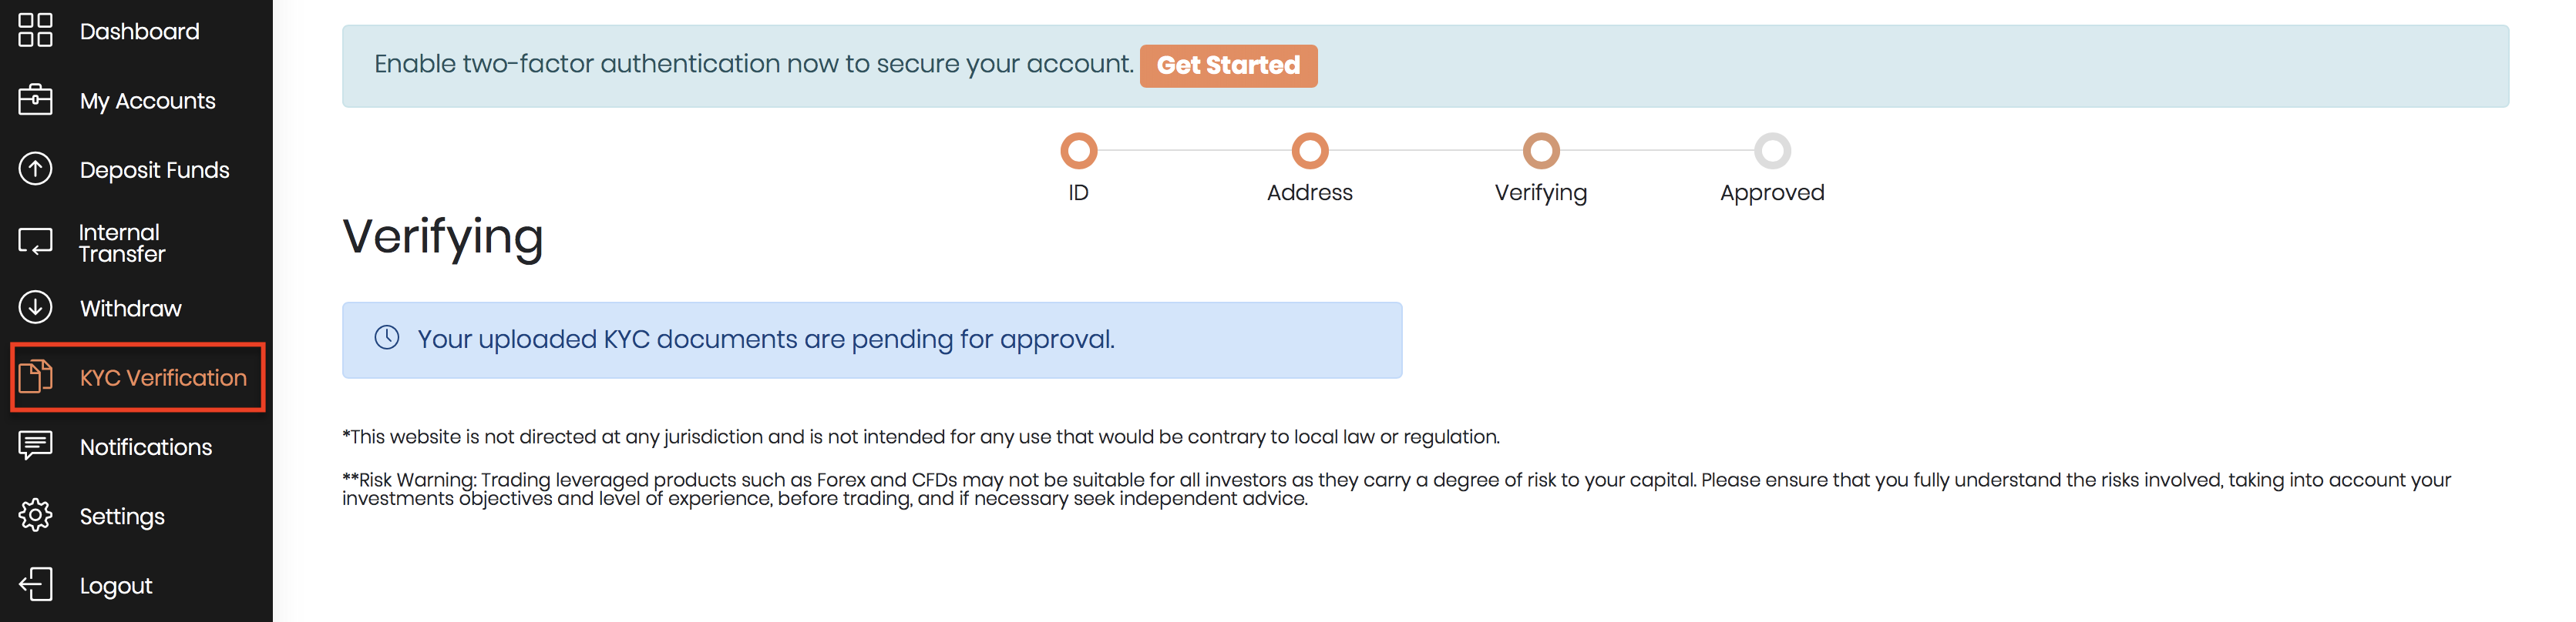The width and height of the screenshot is (2576, 622).
Task: Click the Notifications message icon
Action: pyautogui.click(x=35, y=445)
